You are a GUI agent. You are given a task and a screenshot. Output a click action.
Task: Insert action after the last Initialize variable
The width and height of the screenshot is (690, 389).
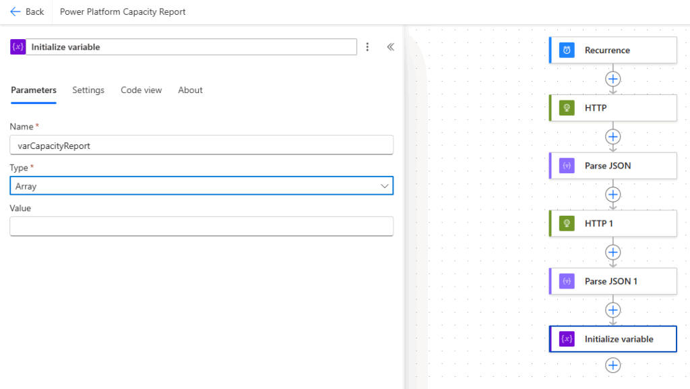[613, 365]
